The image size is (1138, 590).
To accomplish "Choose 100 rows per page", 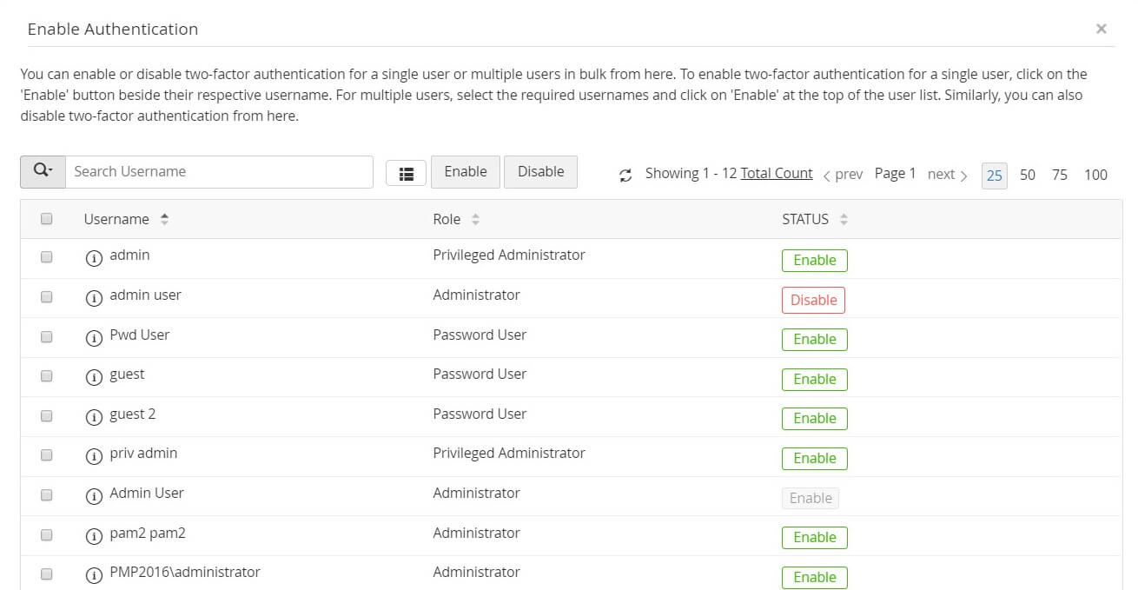I will pos(1095,175).
